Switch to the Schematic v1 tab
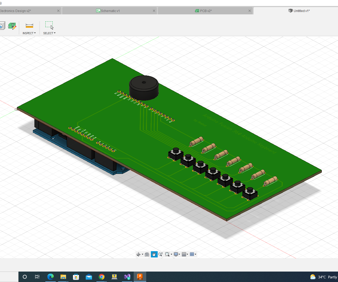 pyautogui.click(x=109, y=11)
